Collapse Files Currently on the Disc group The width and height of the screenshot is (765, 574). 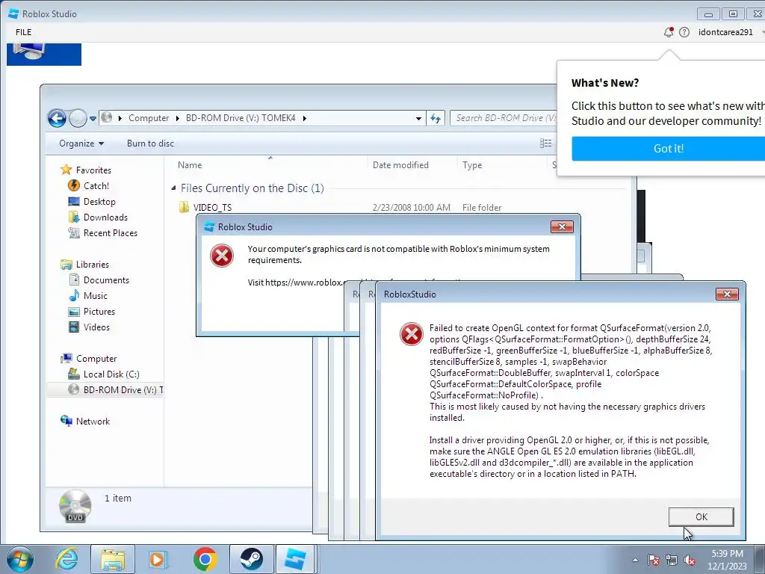click(173, 188)
